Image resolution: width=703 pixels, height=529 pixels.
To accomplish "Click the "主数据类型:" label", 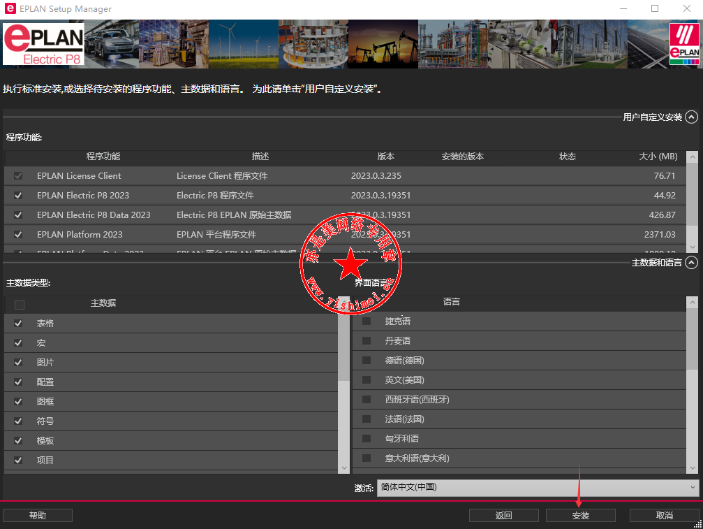I will point(28,283).
